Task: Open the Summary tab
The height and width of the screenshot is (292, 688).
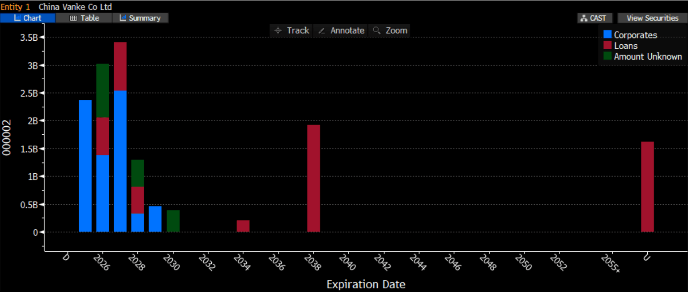Action: [141, 18]
